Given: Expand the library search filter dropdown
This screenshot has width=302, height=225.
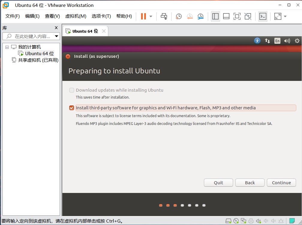Looking at the screenshot, I should tap(57, 36).
